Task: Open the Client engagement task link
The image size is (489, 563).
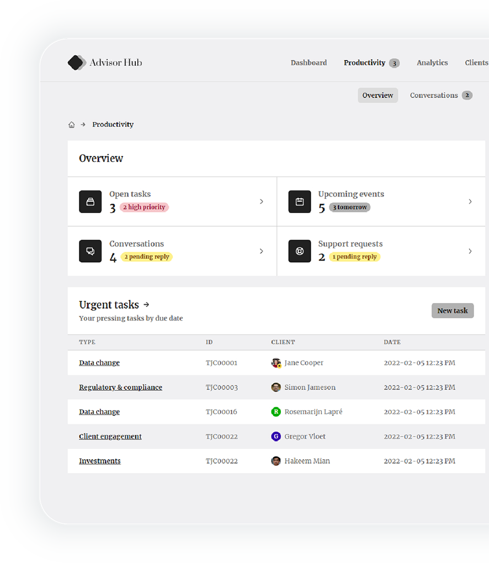Action: point(110,437)
